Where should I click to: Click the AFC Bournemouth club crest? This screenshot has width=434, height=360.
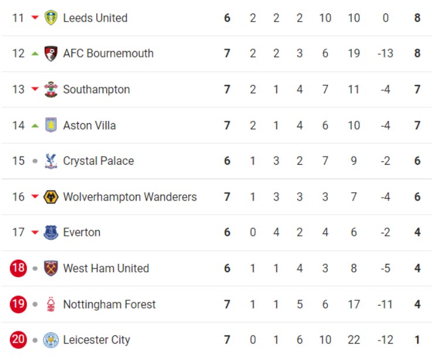[x=51, y=53]
